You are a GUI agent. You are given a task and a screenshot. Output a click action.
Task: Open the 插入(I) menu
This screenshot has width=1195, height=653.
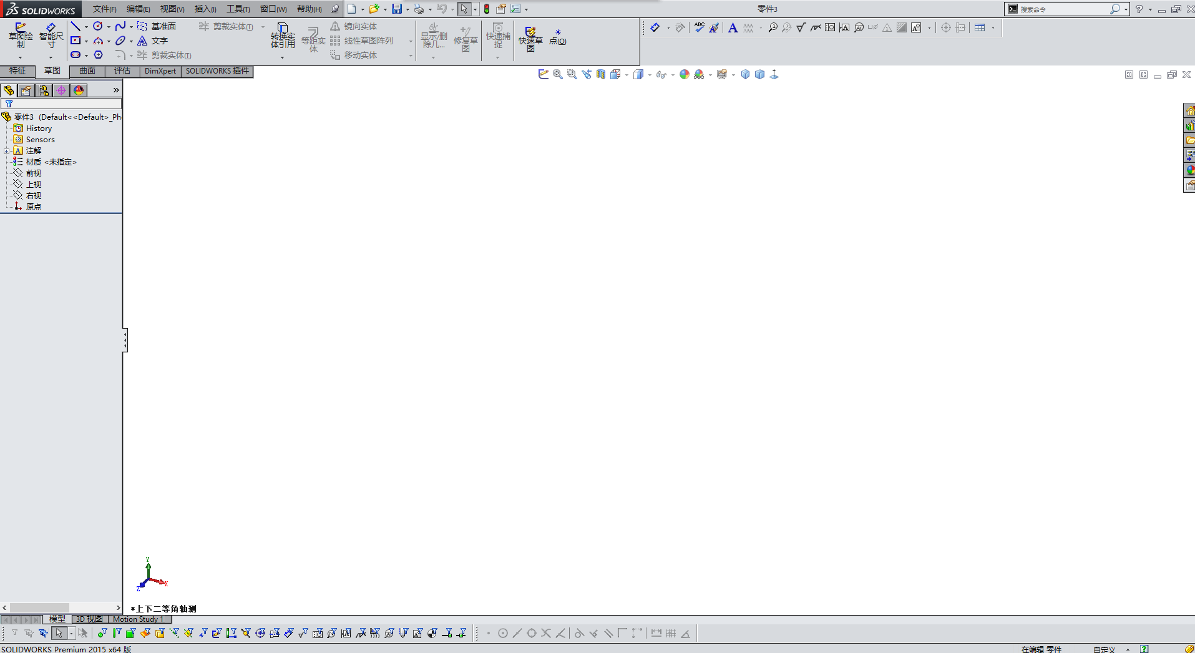(x=205, y=9)
